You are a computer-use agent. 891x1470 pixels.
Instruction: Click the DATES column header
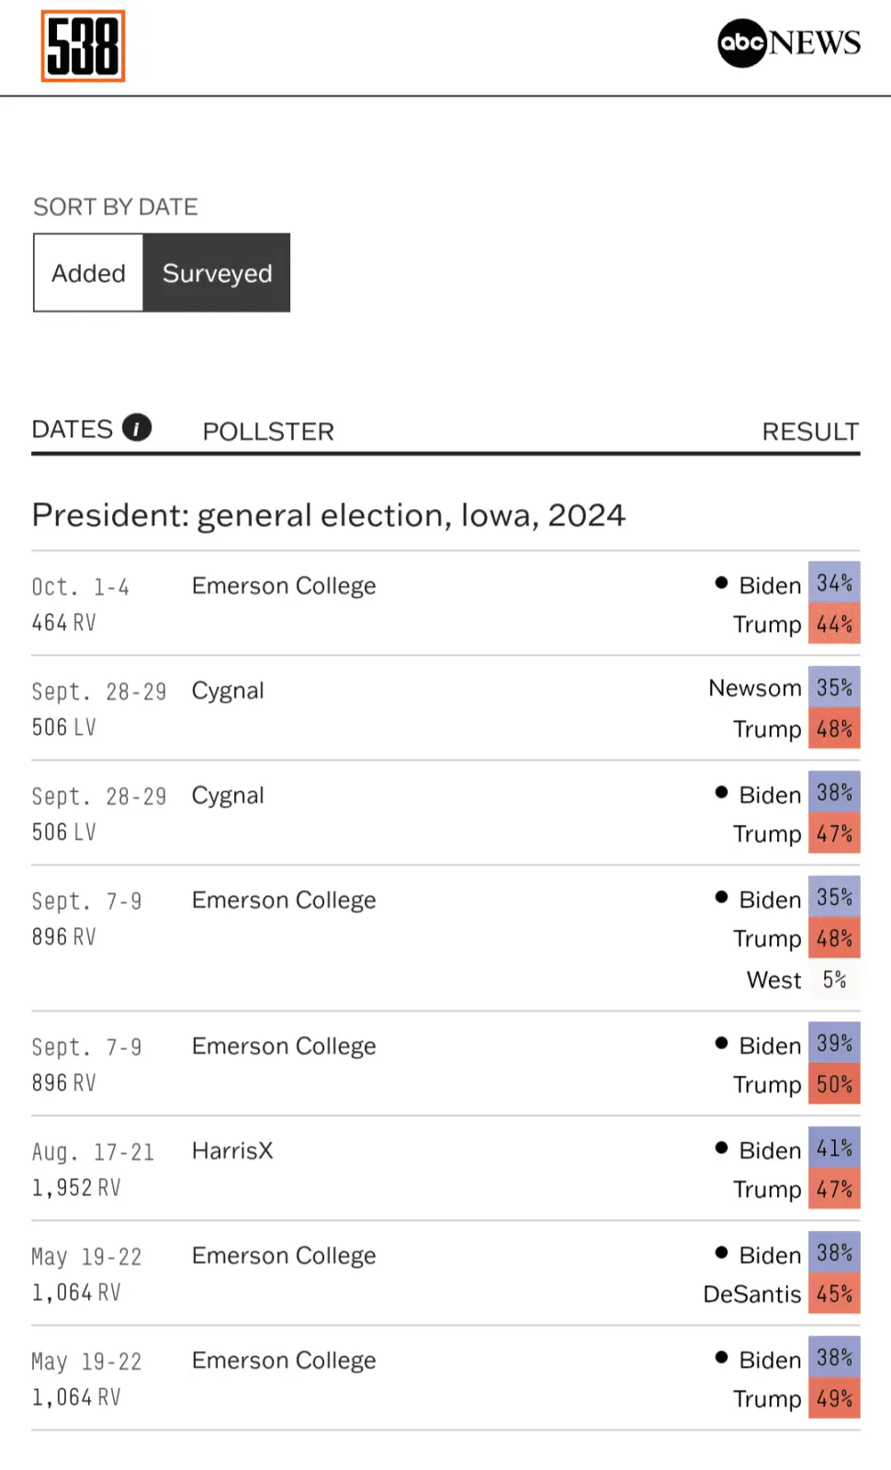73,429
